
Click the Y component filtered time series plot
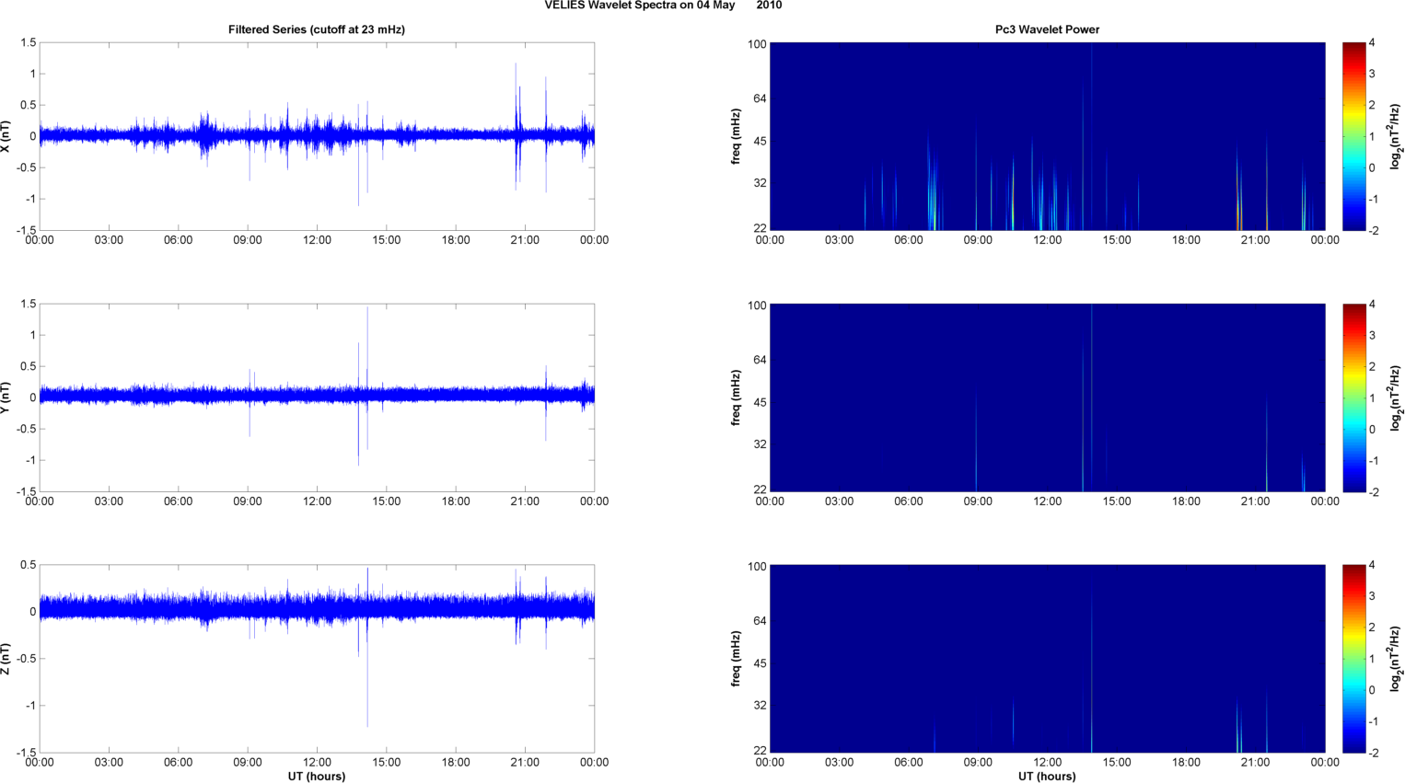click(317, 397)
